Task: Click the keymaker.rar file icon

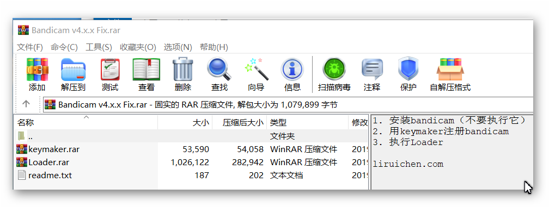Action: 22,149
